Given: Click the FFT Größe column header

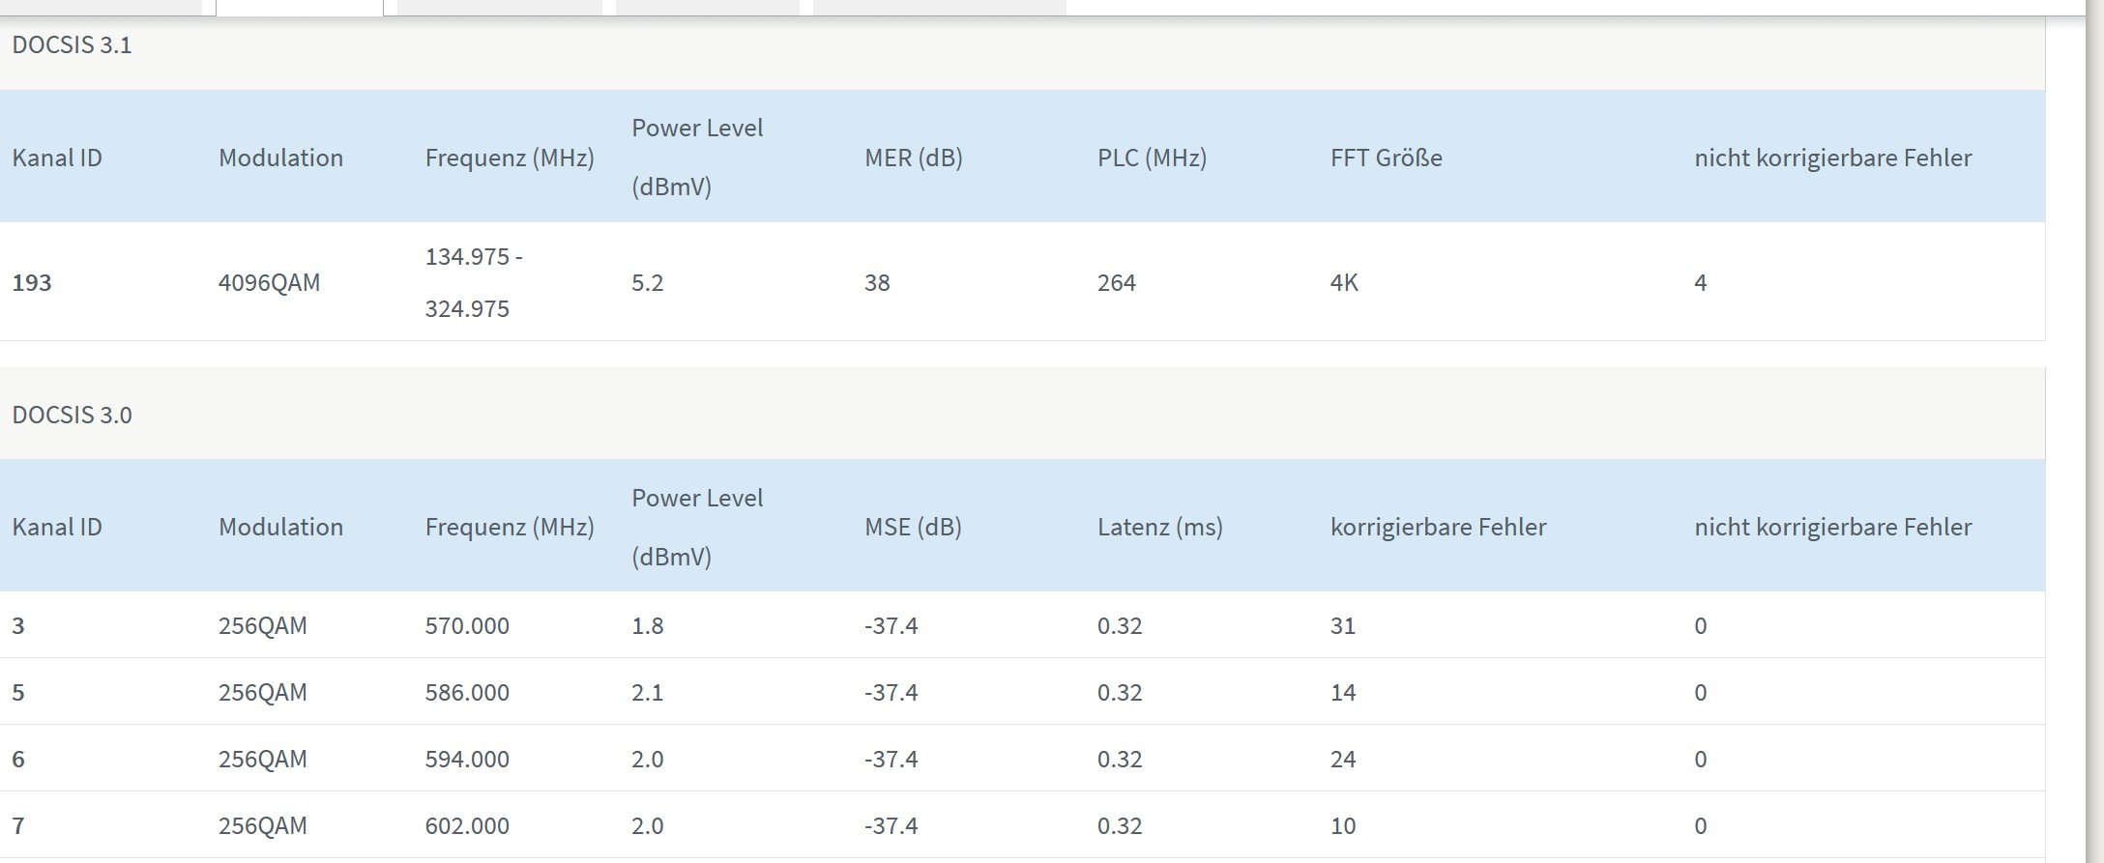Looking at the screenshot, I should [1386, 158].
